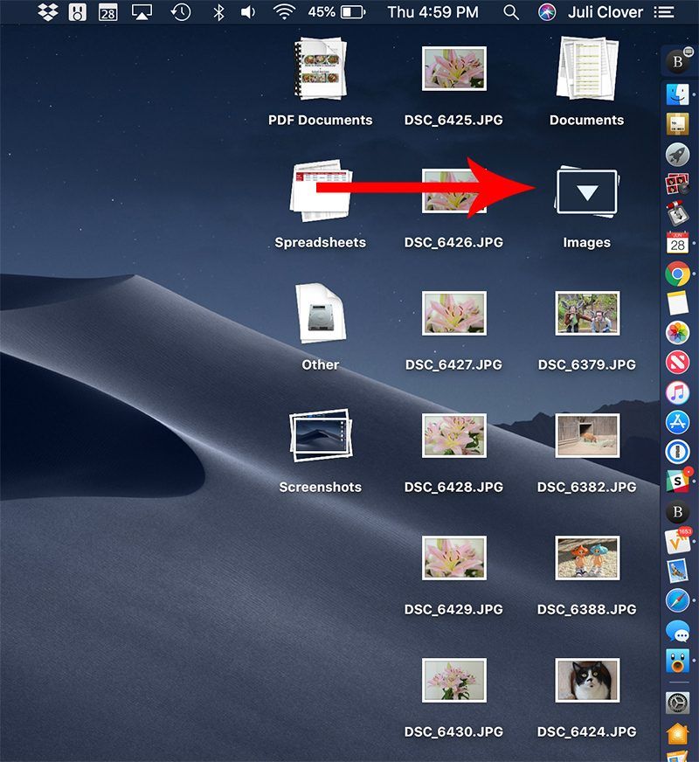The height and width of the screenshot is (762, 699).
Task: Open the Photos app in dock
Action: pyautogui.click(x=677, y=333)
